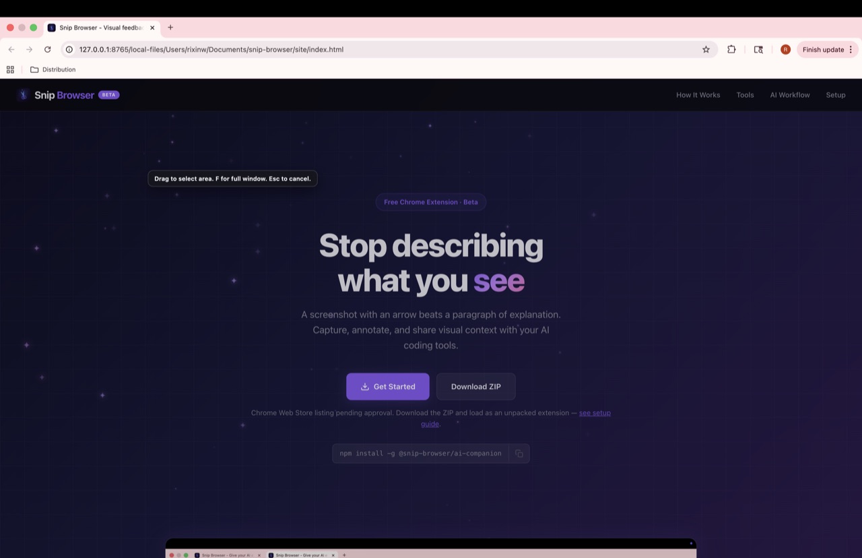Screen dimensions: 862x558
Task: Copy the npm install command
Action: 519,454
